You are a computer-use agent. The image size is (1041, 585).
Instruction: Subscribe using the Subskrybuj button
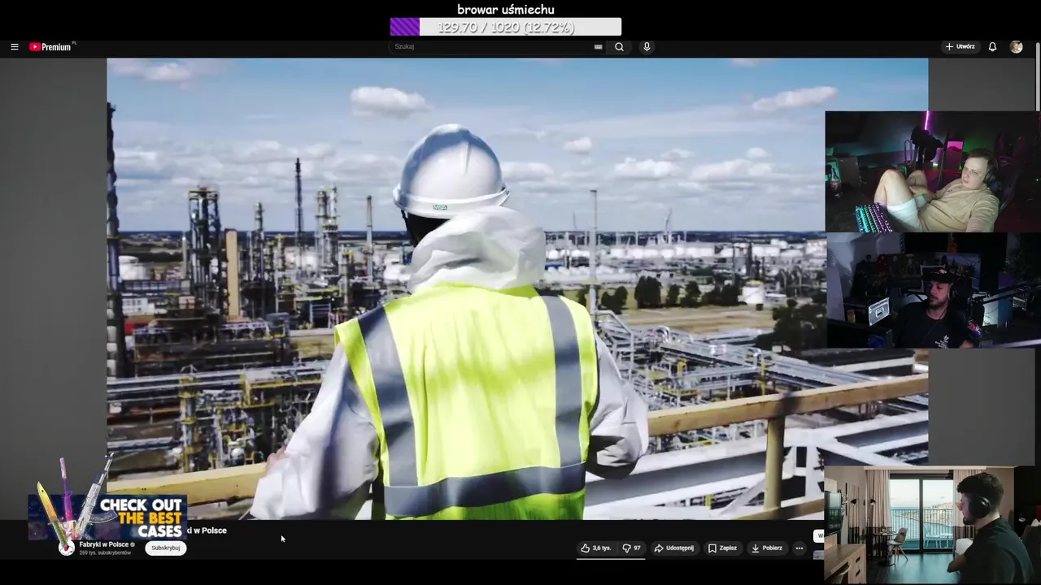(166, 548)
